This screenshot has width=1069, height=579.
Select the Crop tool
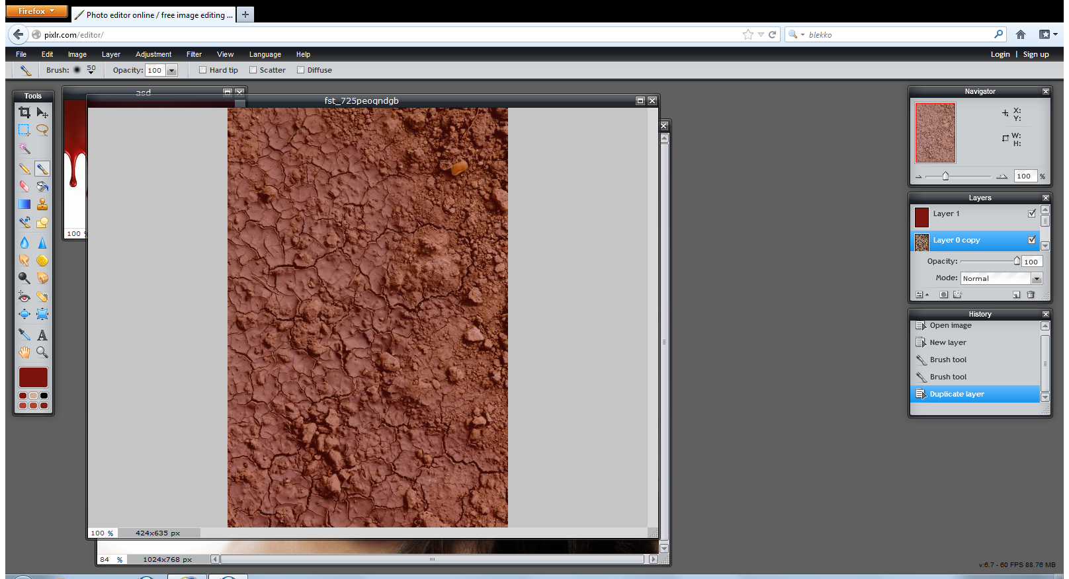[24, 112]
